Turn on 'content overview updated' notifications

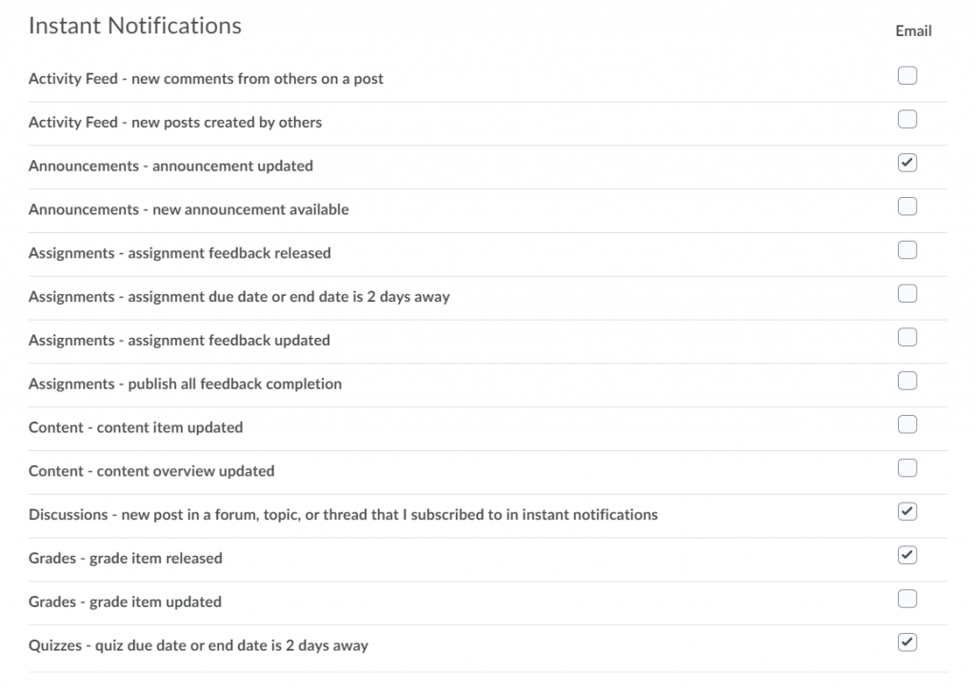click(907, 468)
